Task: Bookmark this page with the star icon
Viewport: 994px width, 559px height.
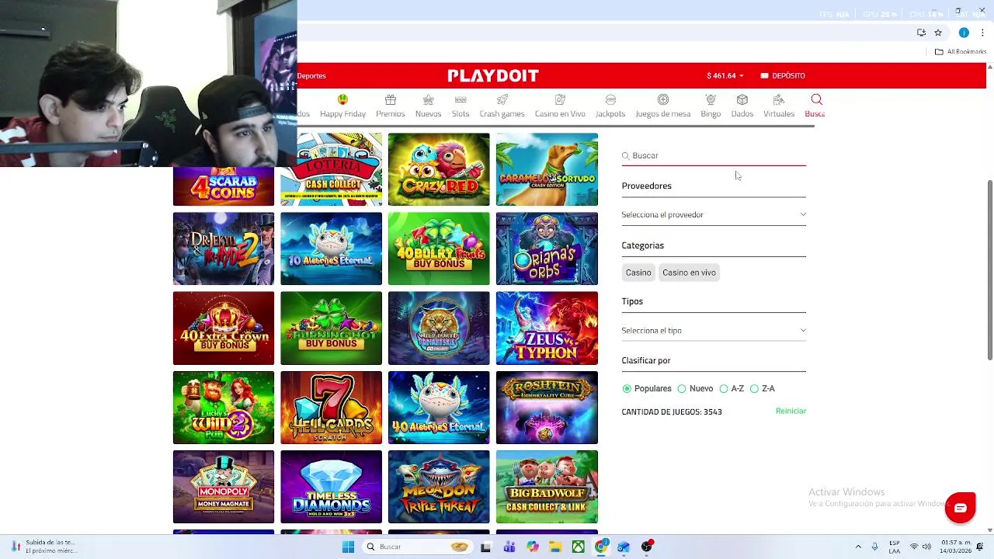Action: click(938, 33)
